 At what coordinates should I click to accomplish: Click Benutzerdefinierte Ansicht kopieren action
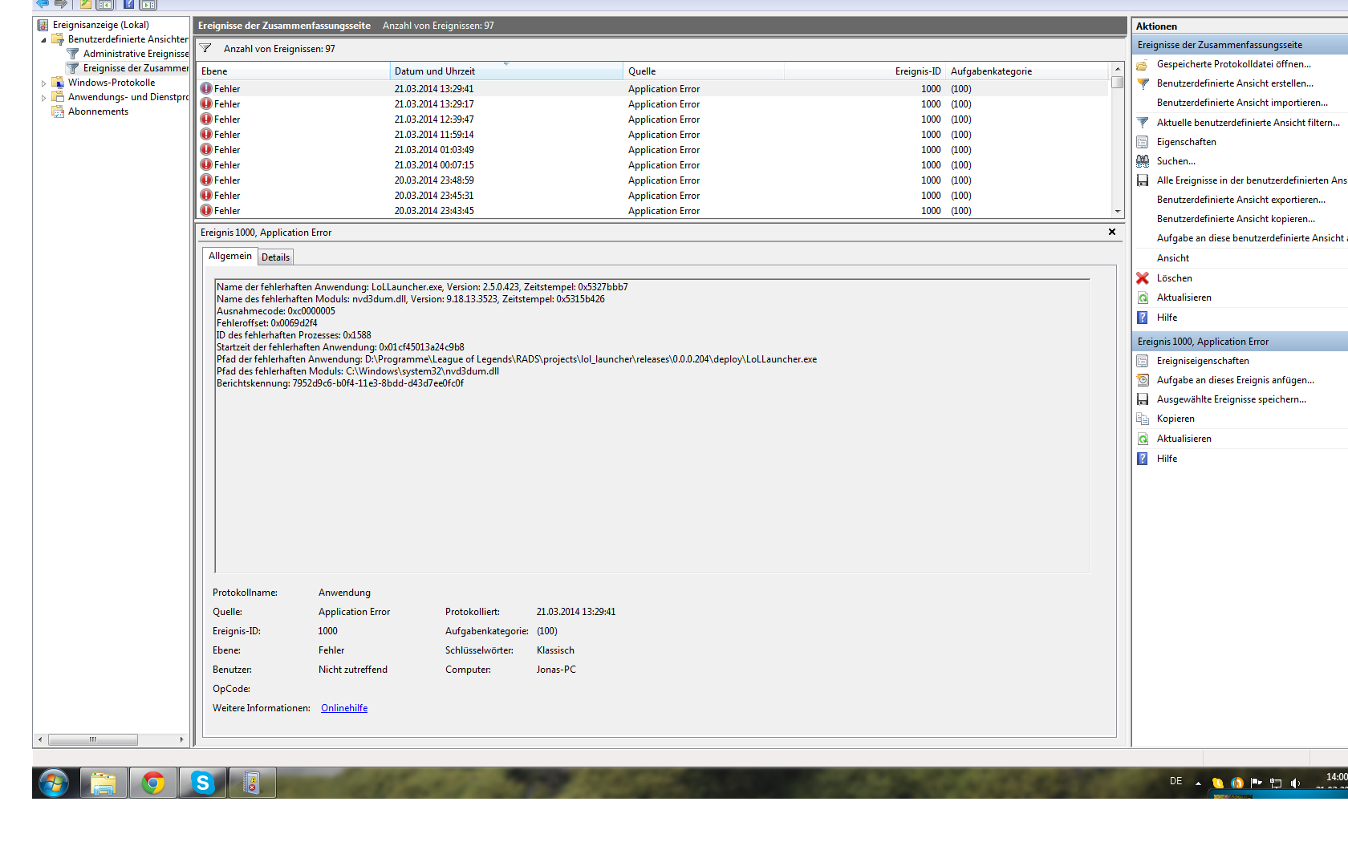1236,219
